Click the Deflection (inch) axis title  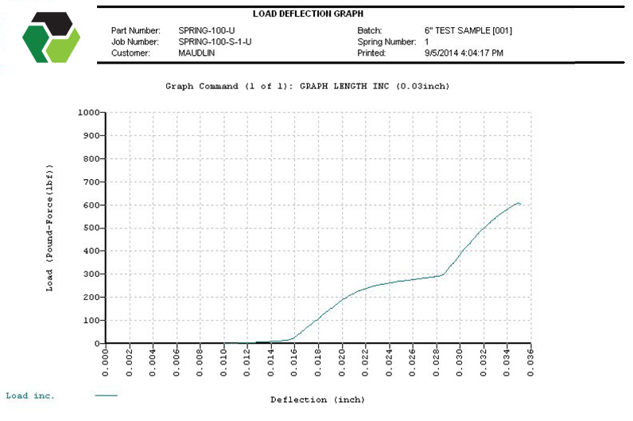[x=317, y=400]
